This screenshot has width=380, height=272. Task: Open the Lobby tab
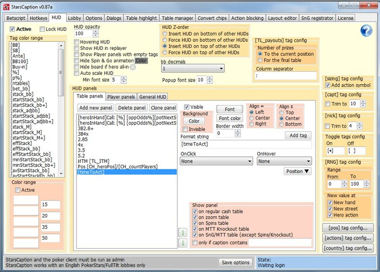click(x=74, y=18)
